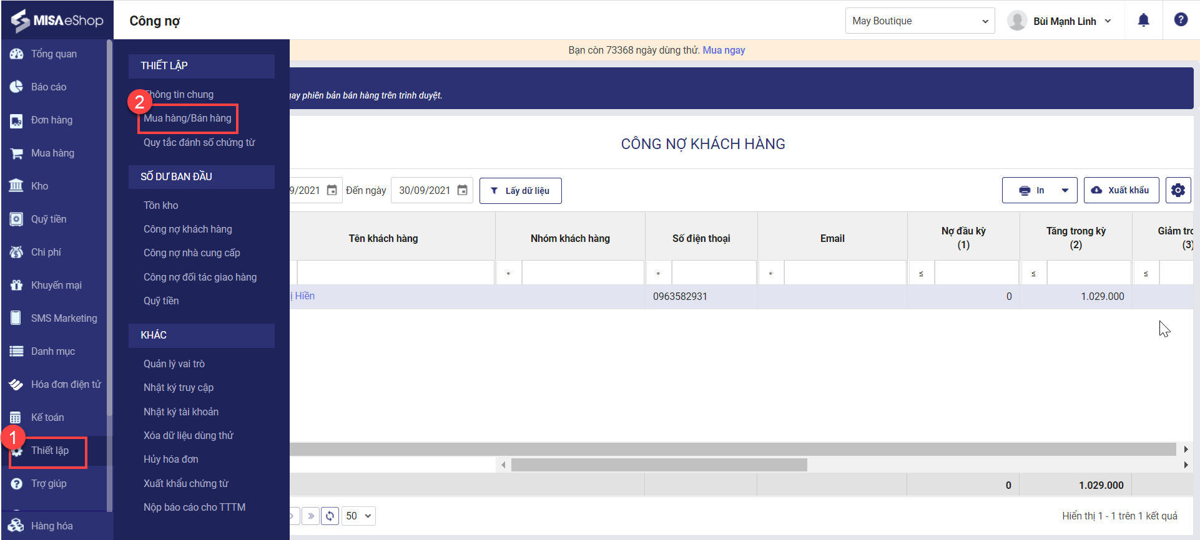Change page size dropdown showing 50

tap(358, 516)
